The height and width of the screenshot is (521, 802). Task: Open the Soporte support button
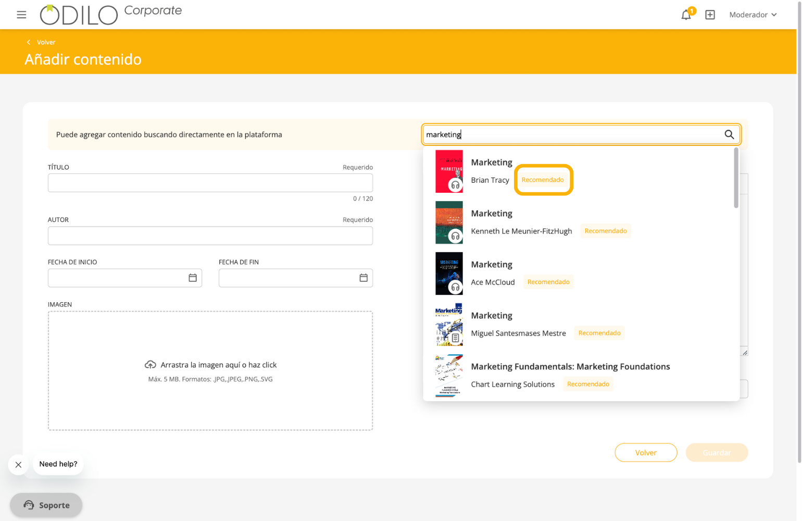point(46,505)
